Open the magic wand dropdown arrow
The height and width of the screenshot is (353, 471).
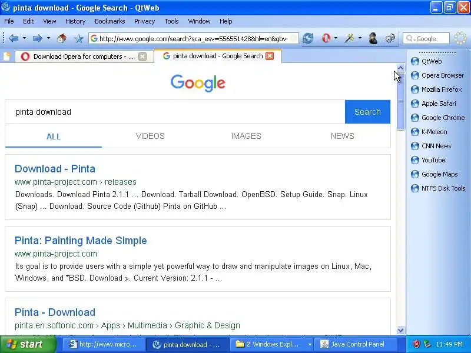(x=360, y=38)
